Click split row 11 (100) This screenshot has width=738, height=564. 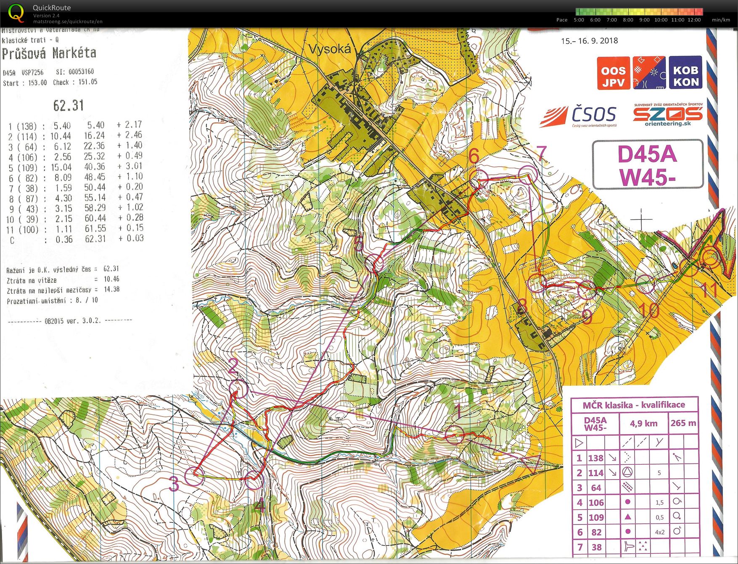tap(76, 229)
